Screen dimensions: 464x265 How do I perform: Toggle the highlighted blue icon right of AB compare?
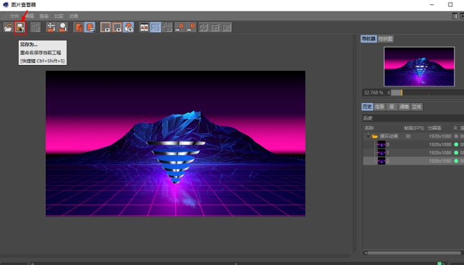[x=156, y=27]
